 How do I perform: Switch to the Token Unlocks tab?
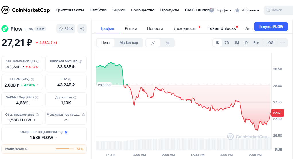(x=222, y=29)
